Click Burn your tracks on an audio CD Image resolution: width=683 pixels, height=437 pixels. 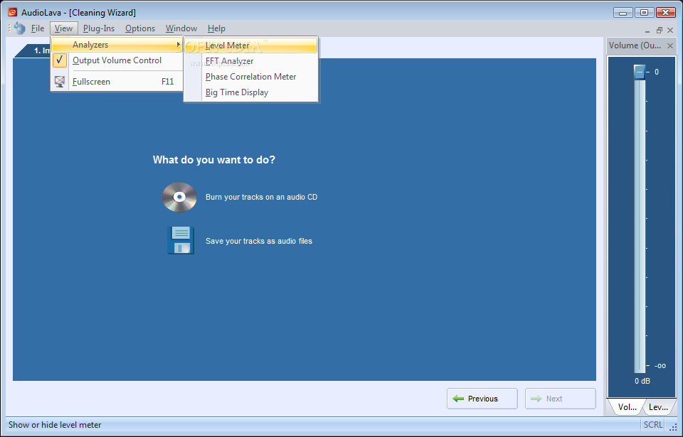click(x=261, y=197)
